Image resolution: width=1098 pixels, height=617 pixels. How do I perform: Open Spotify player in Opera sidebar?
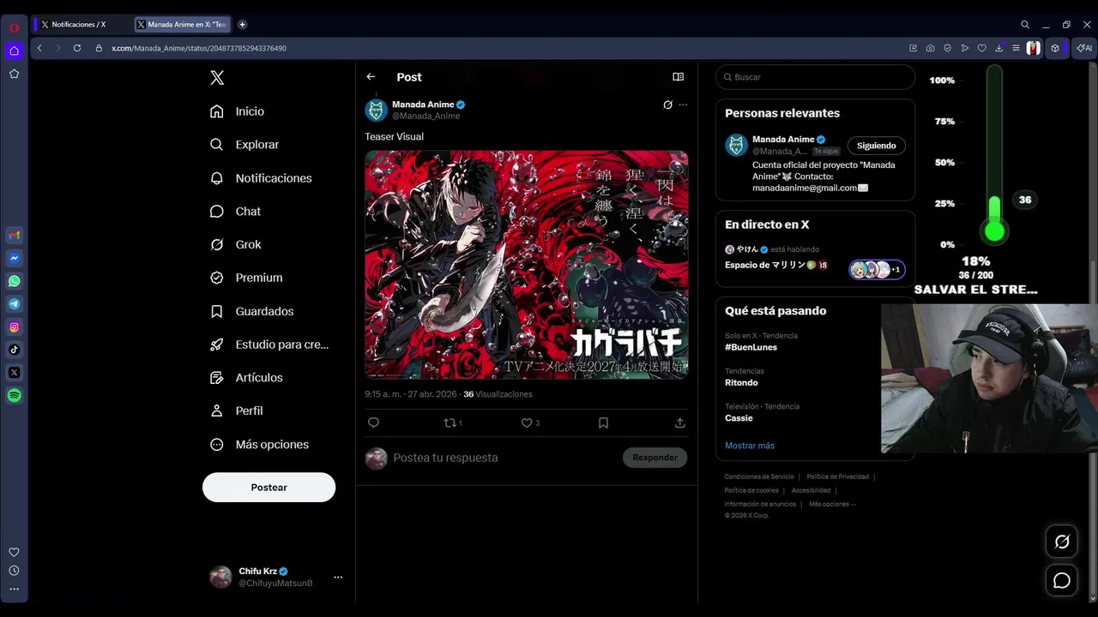(x=15, y=396)
